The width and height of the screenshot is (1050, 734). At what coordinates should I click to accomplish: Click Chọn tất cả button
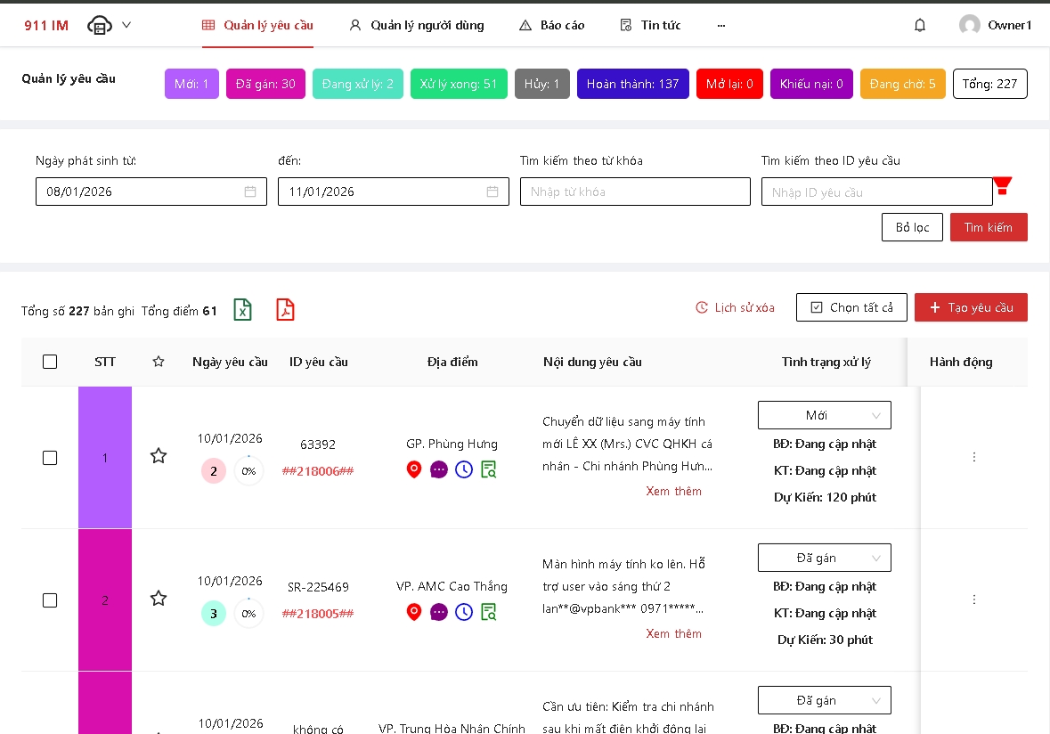pos(851,307)
